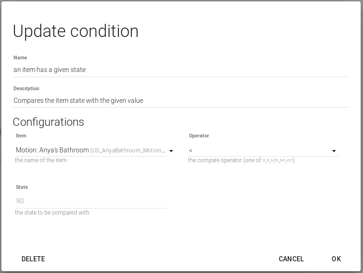The image size is (363, 273).
Task: Click the Description label
Action: click(26, 89)
